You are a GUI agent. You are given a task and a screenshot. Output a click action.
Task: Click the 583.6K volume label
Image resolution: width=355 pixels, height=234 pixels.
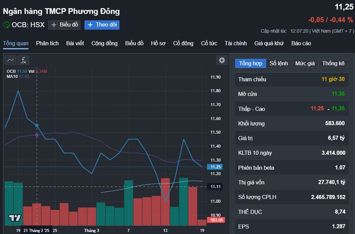click(x=216, y=220)
